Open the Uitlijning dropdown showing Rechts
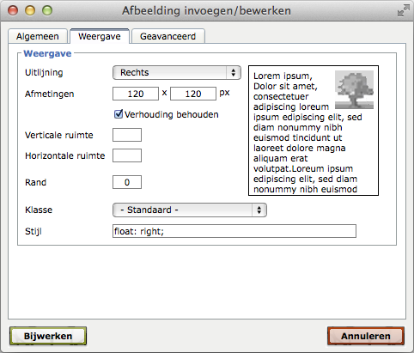This screenshot has height=353, width=414. point(177,73)
